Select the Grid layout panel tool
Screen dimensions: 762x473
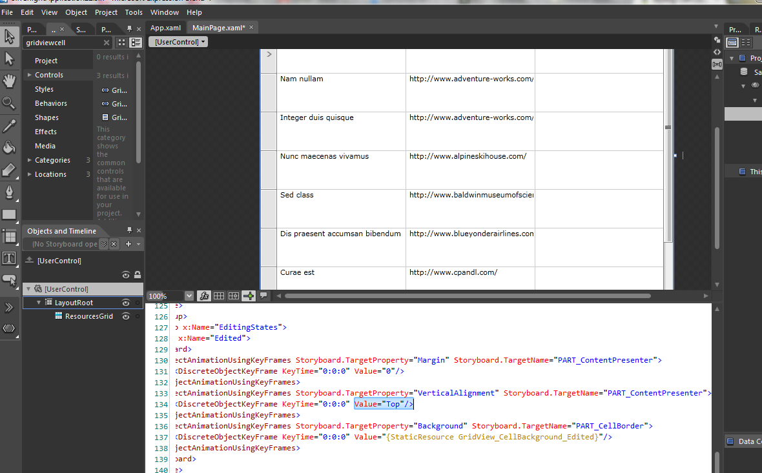[9, 236]
